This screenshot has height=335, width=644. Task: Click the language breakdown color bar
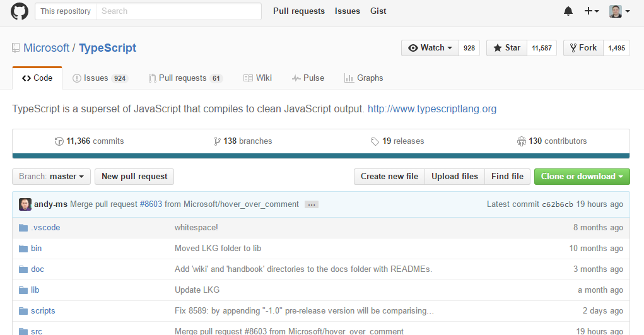321,156
